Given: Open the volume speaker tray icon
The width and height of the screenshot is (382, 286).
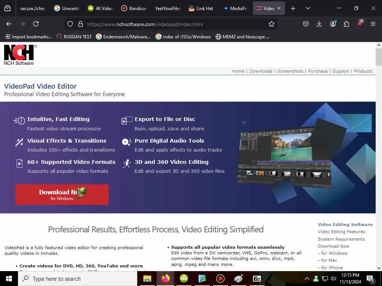Looking at the screenshot, I should pos(334,279).
